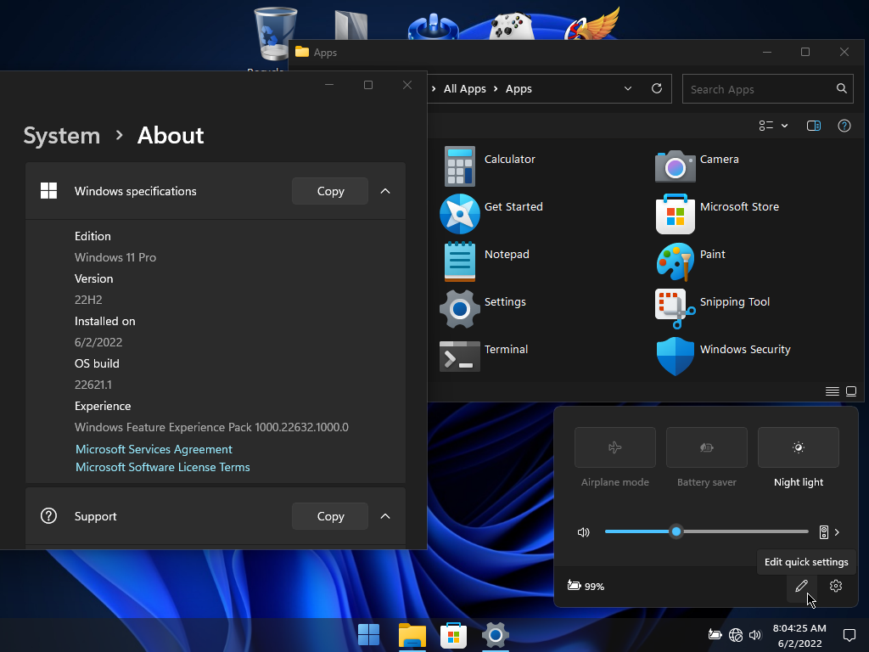Viewport: 869px width, 652px height.
Task: Turn on Night light in quick settings
Action: [x=798, y=447]
